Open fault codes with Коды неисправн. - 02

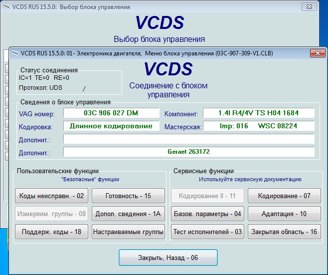point(51,196)
